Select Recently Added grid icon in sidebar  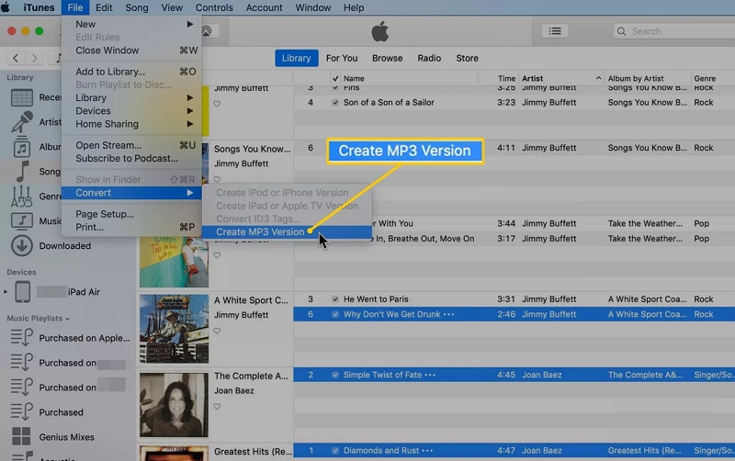coord(21,97)
